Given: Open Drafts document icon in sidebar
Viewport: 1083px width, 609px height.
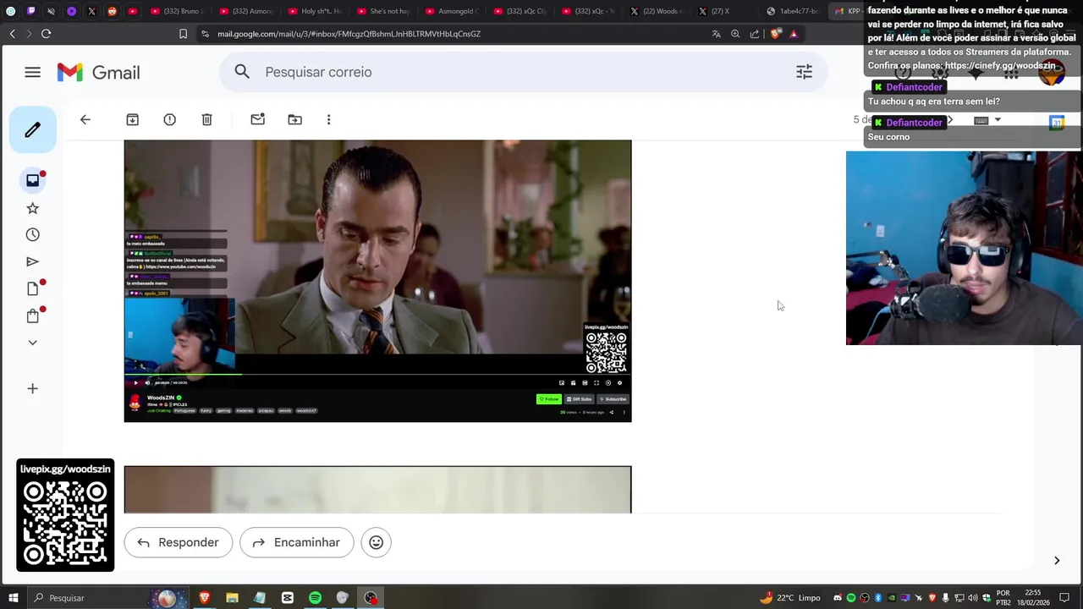Looking at the screenshot, I should pyautogui.click(x=32, y=288).
